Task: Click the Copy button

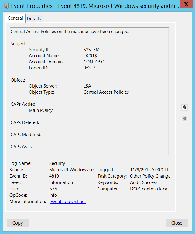Action: point(18,223)
